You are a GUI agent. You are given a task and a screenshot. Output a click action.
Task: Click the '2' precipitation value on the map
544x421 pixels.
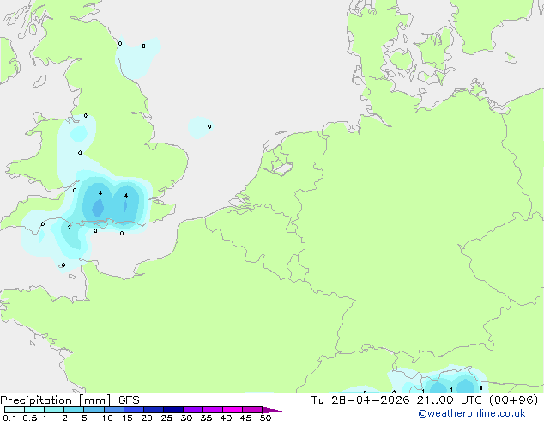(x=69, y=227)
